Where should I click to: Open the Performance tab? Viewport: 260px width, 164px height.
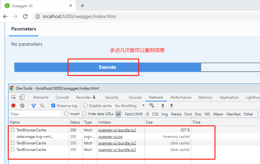point(181,97)
